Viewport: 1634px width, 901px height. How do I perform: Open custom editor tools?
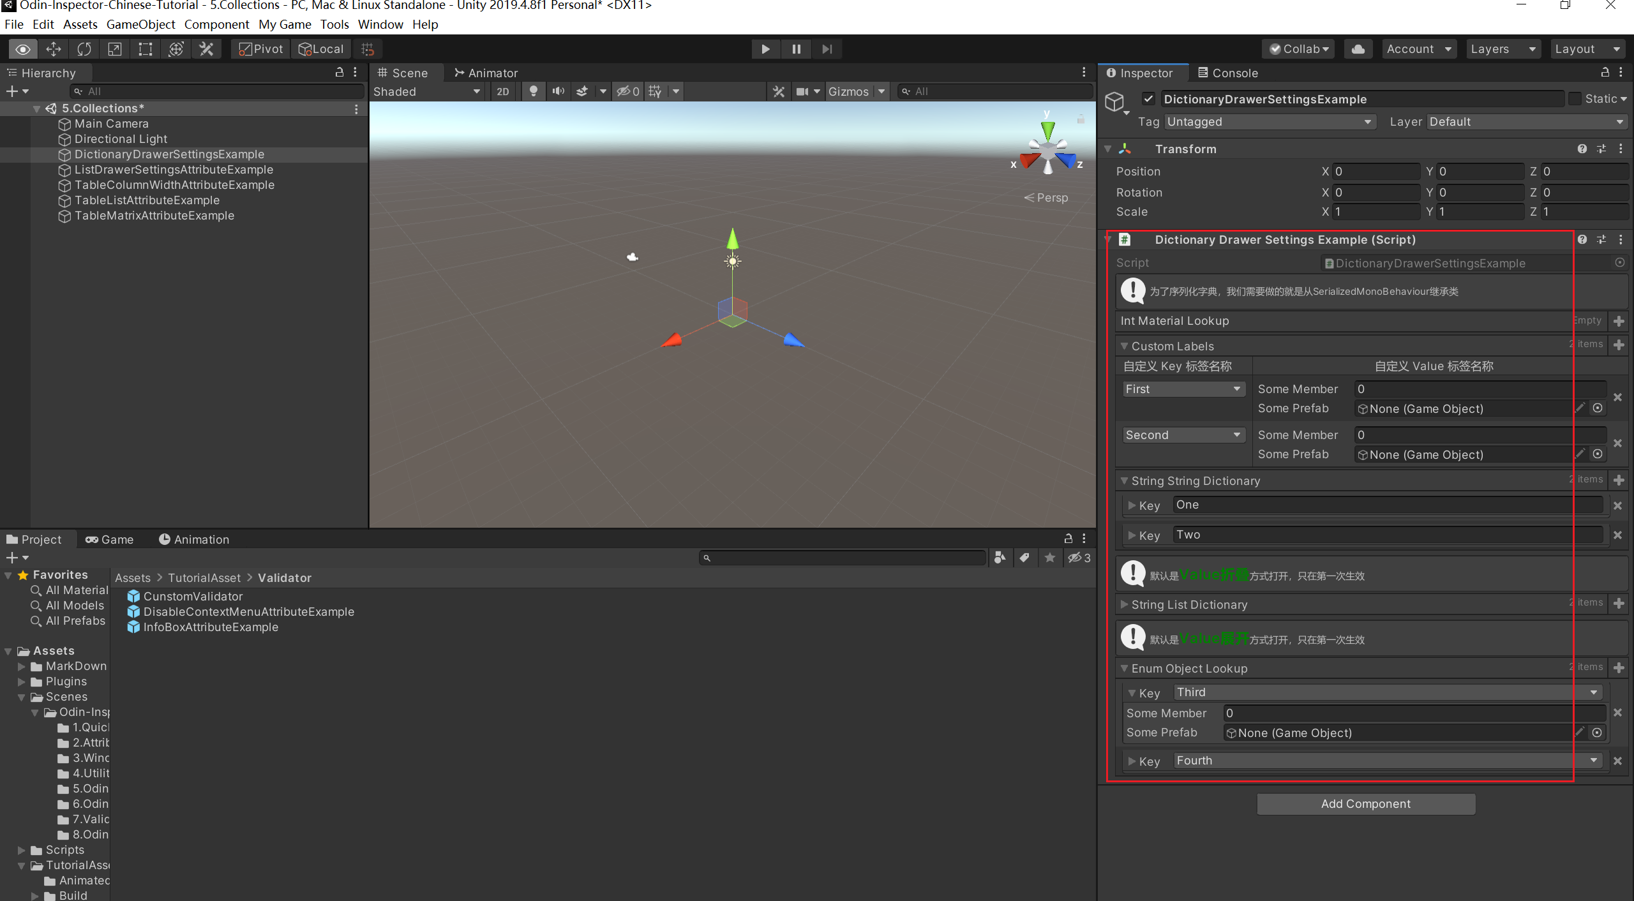pos(207,49)
